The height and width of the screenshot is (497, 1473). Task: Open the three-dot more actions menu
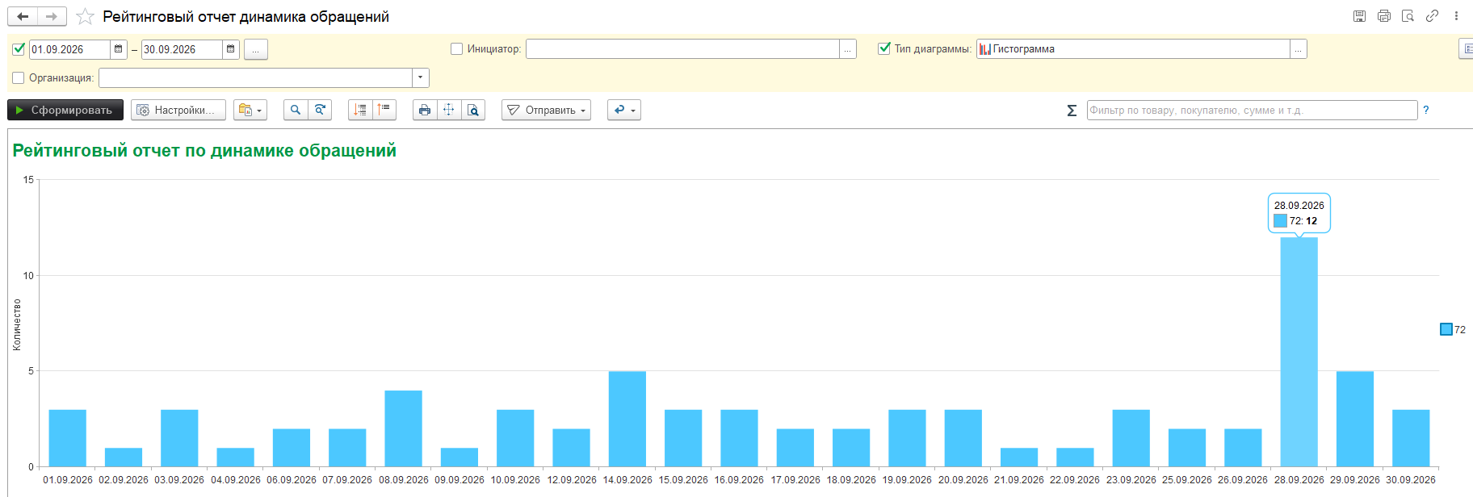[1456, 16]
